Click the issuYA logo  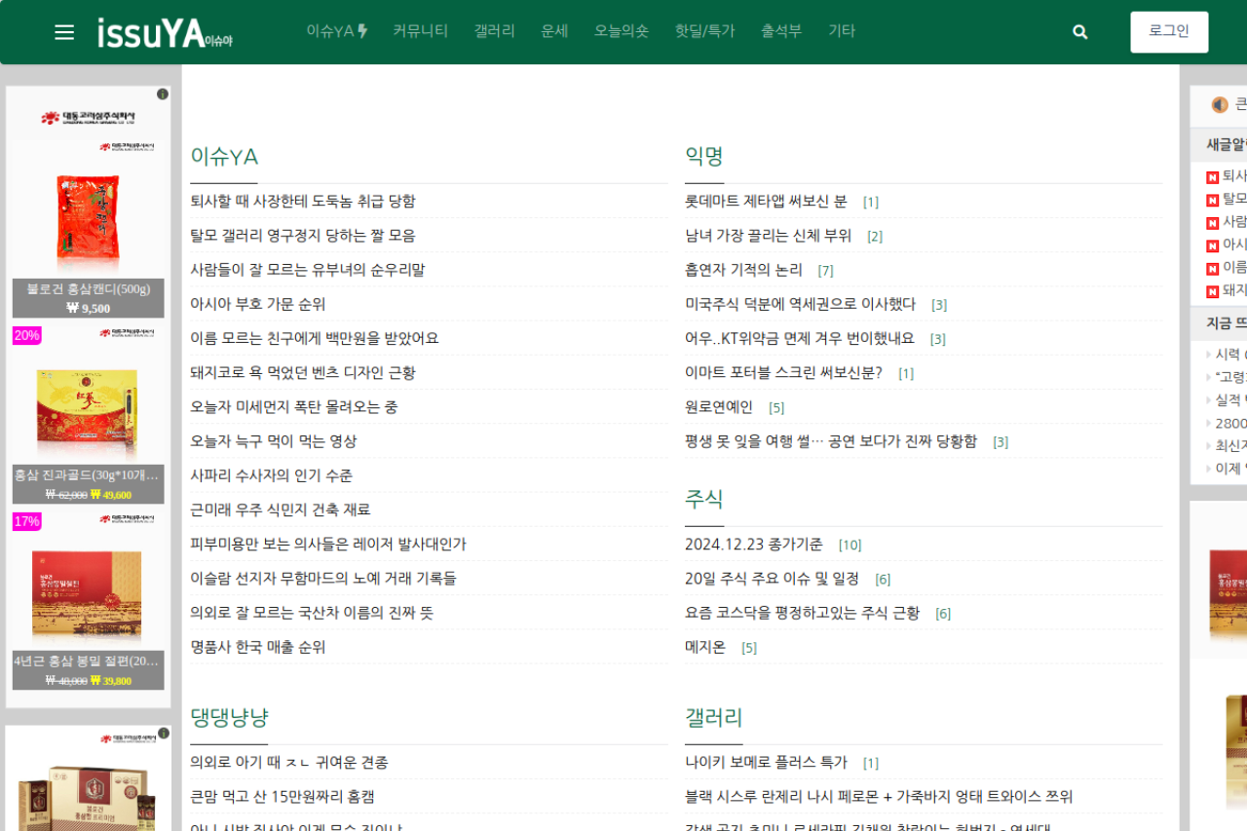pyautogui.click(x=164, y=33)
